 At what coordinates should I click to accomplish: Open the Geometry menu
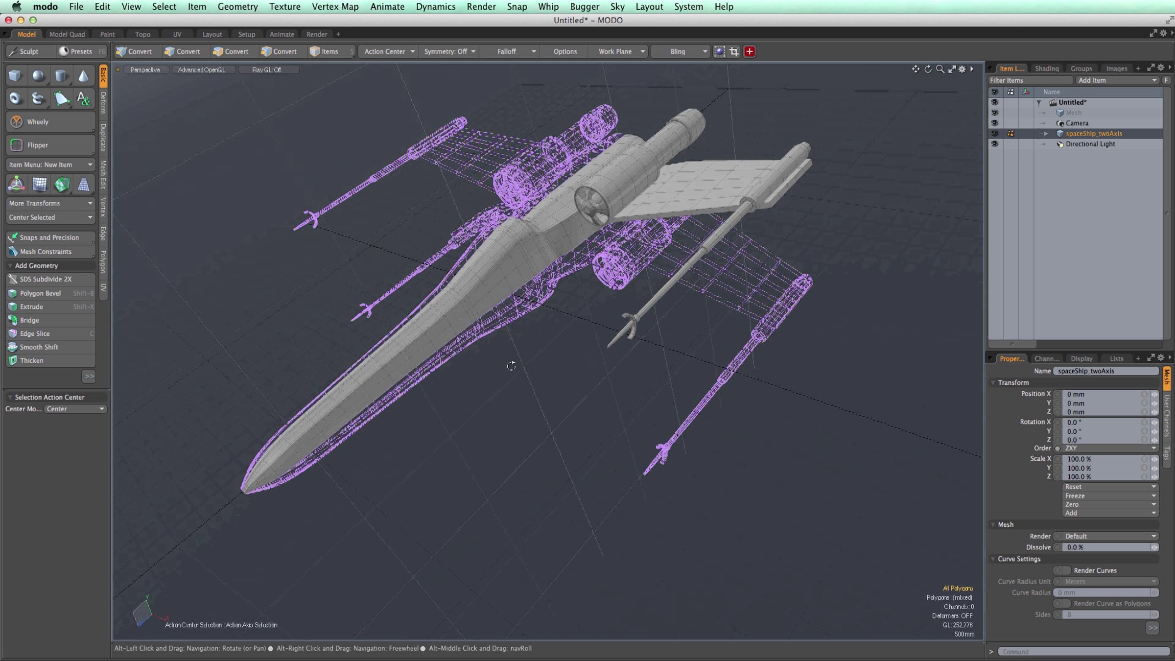(x=237, y=6)
